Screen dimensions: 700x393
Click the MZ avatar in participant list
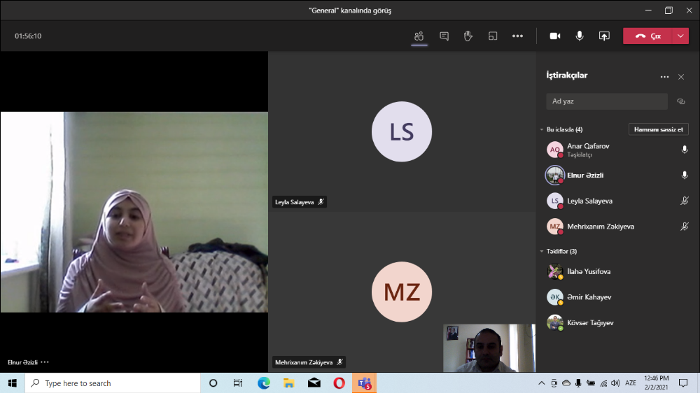point(555,226)
